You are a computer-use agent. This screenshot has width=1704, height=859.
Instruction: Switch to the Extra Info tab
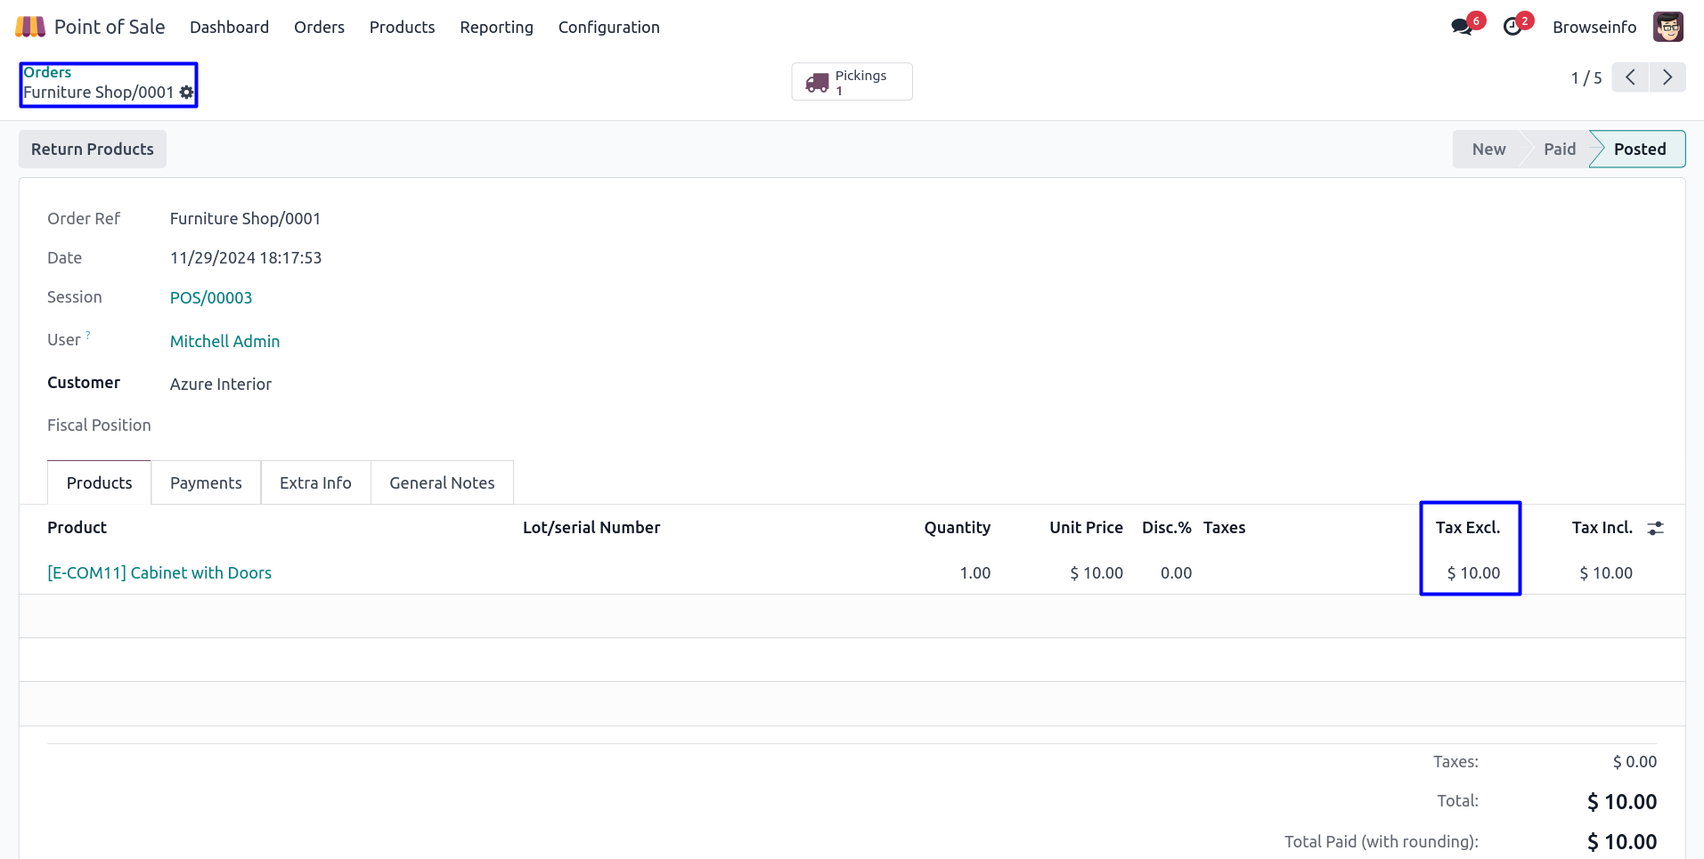click(315, 482)
